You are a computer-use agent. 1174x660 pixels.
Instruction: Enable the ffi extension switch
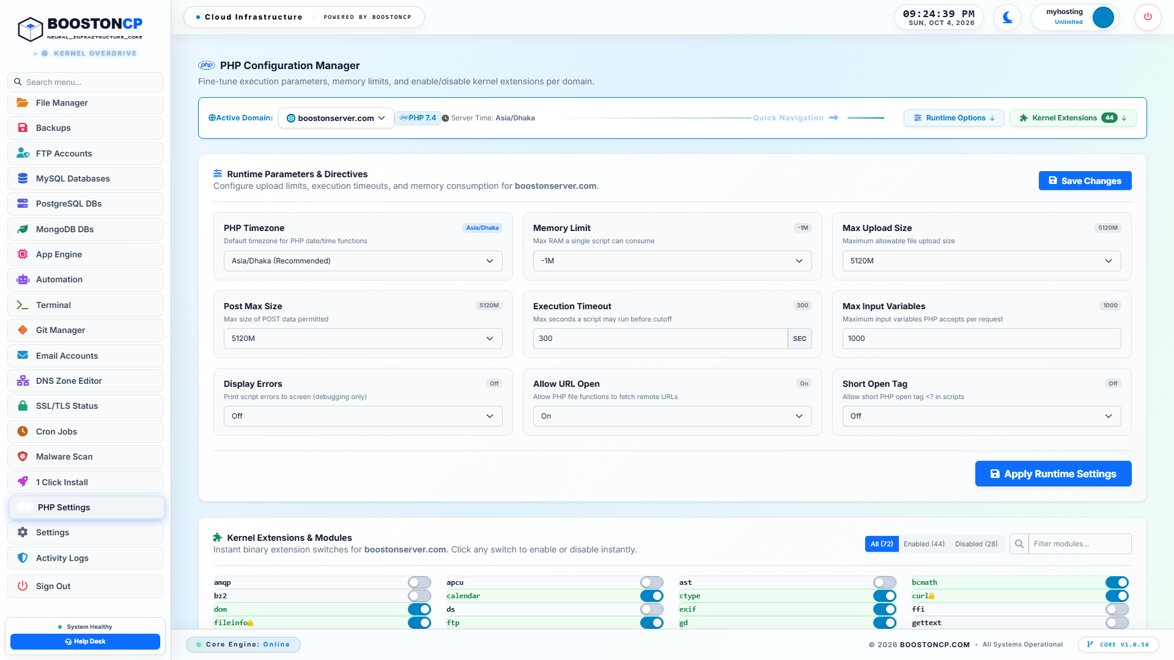[x=1117, y=609]
